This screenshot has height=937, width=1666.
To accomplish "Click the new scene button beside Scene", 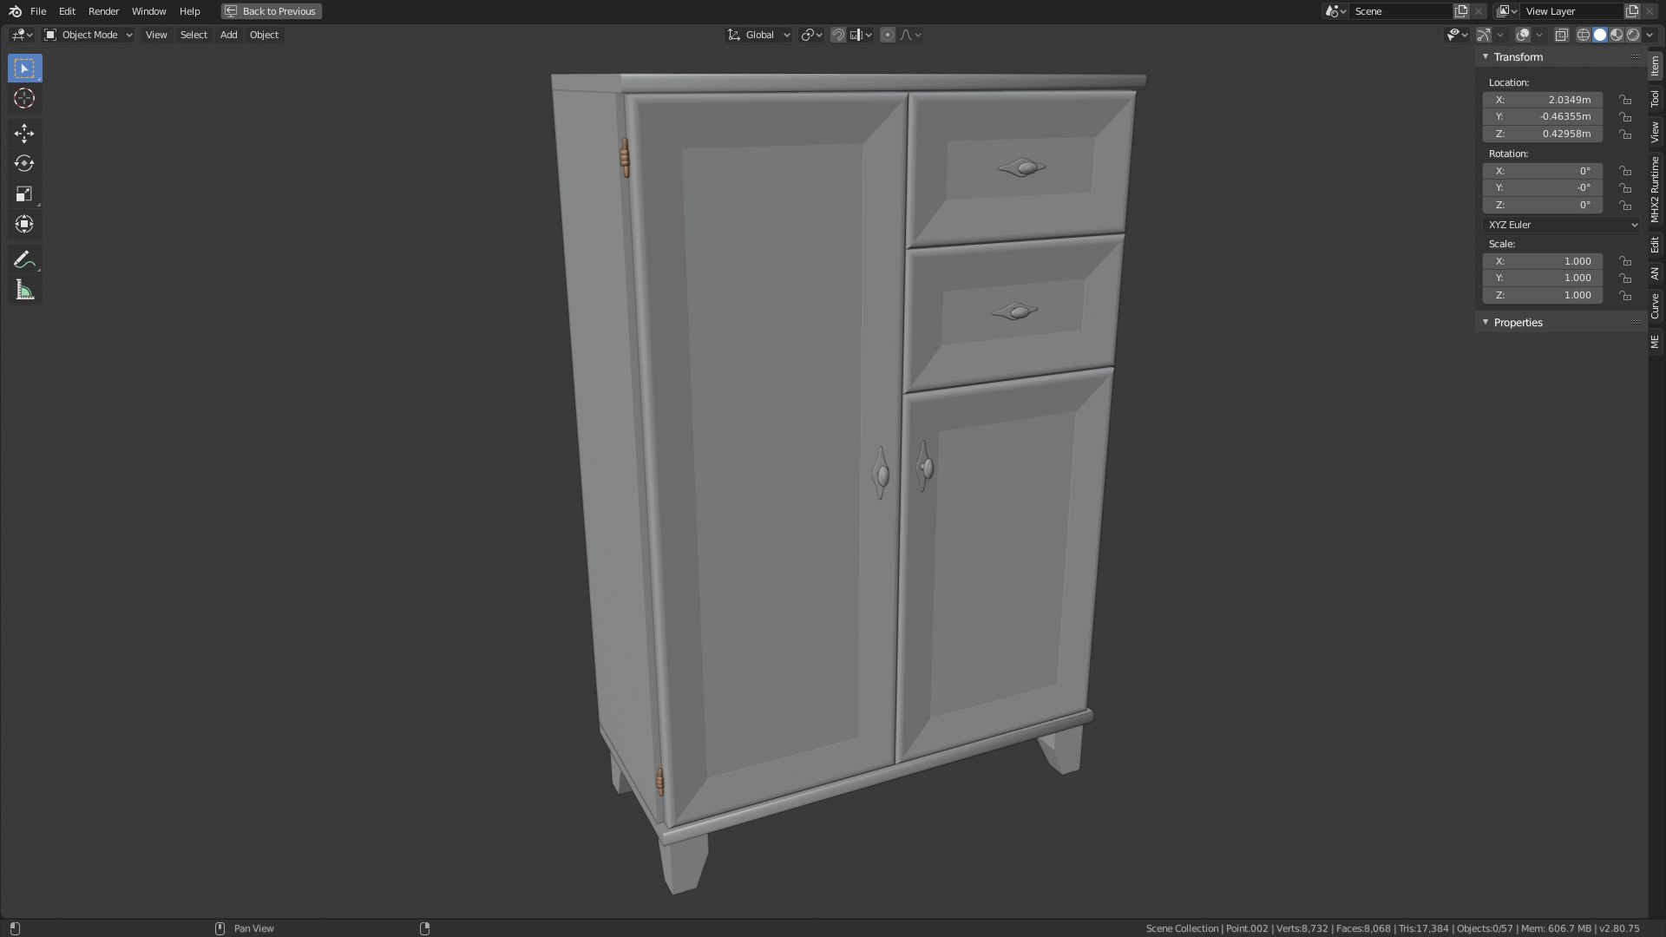I will pos(1461,11).
